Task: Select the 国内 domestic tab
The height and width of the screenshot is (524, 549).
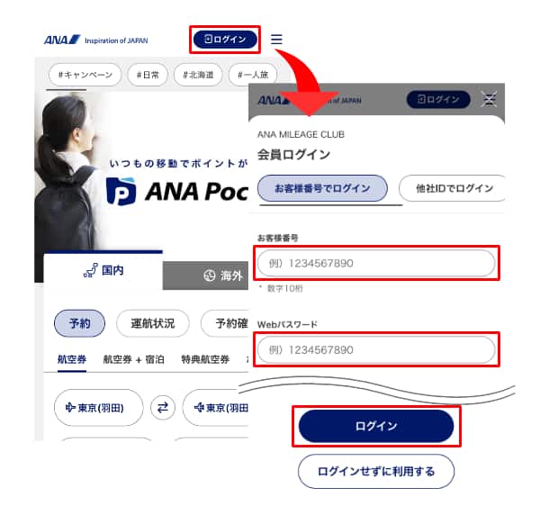Action: click(103, 270)
